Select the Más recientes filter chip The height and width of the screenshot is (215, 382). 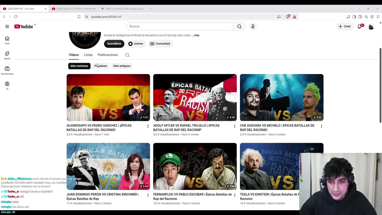79,66
